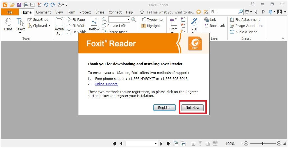The image size is (288, 148).
Task: Open the File menu
Action: click(x=10, y=12)
